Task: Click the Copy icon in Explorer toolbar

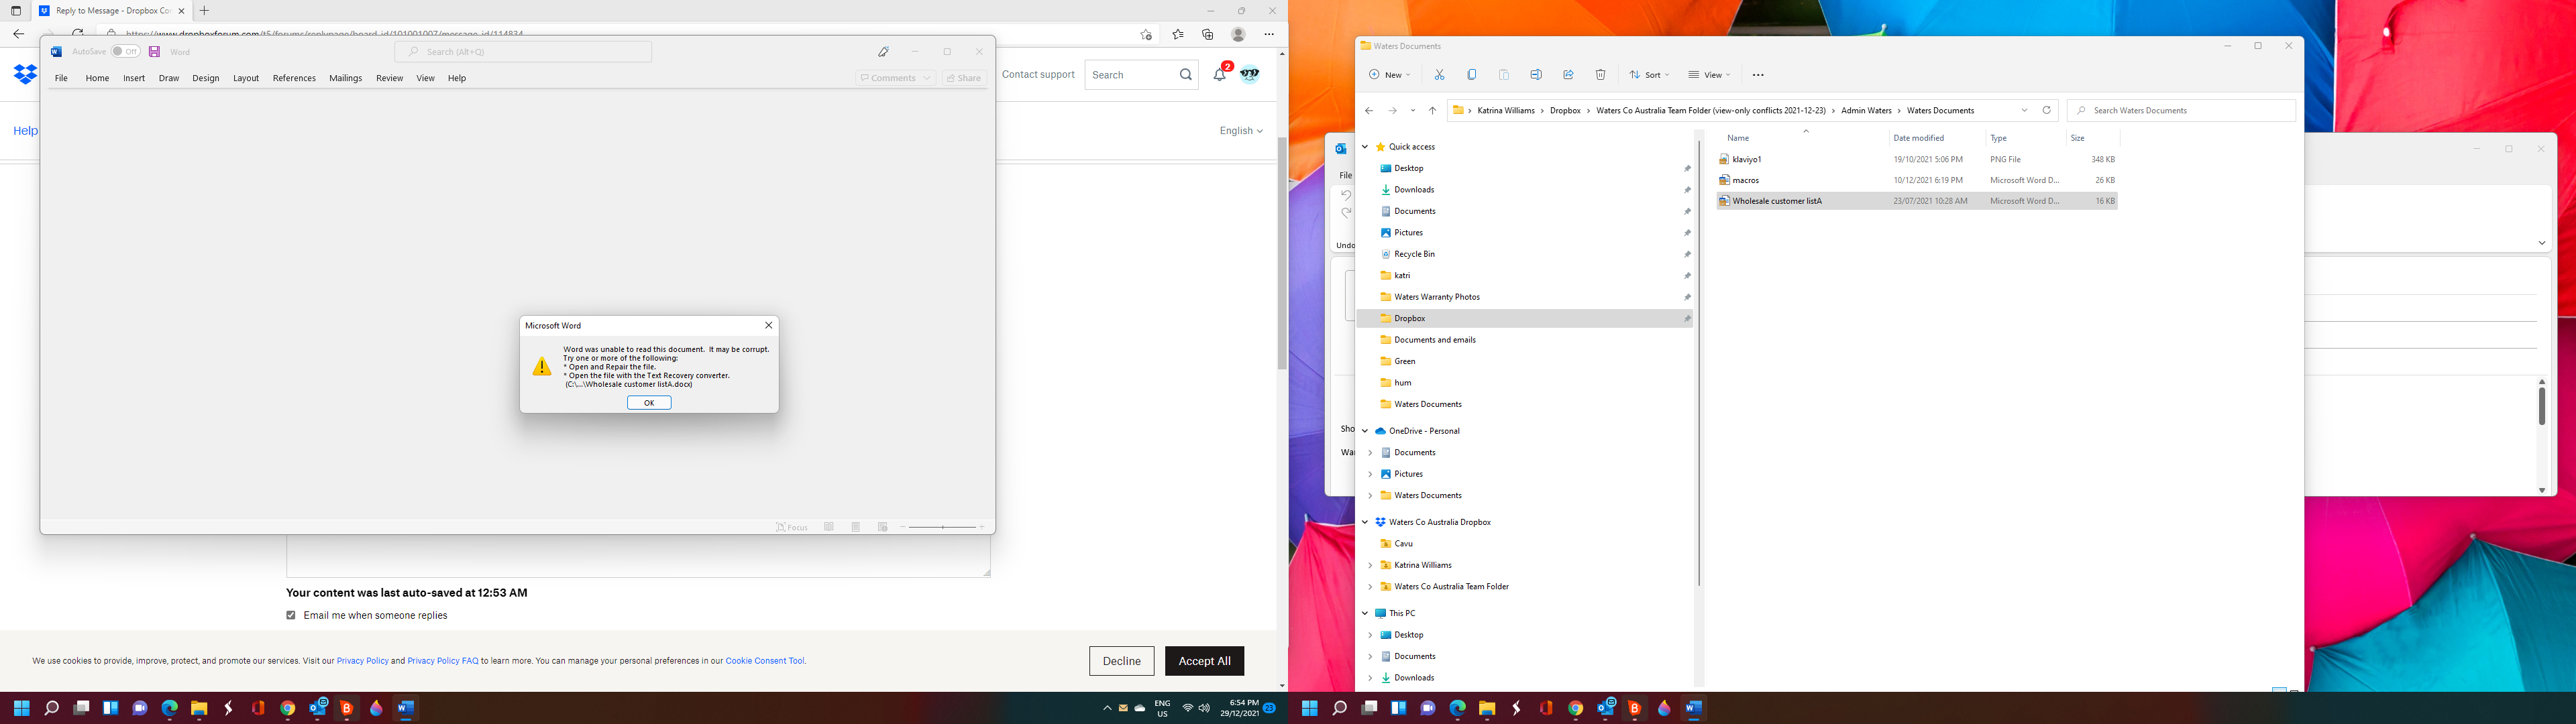Action: (1471, 75)
